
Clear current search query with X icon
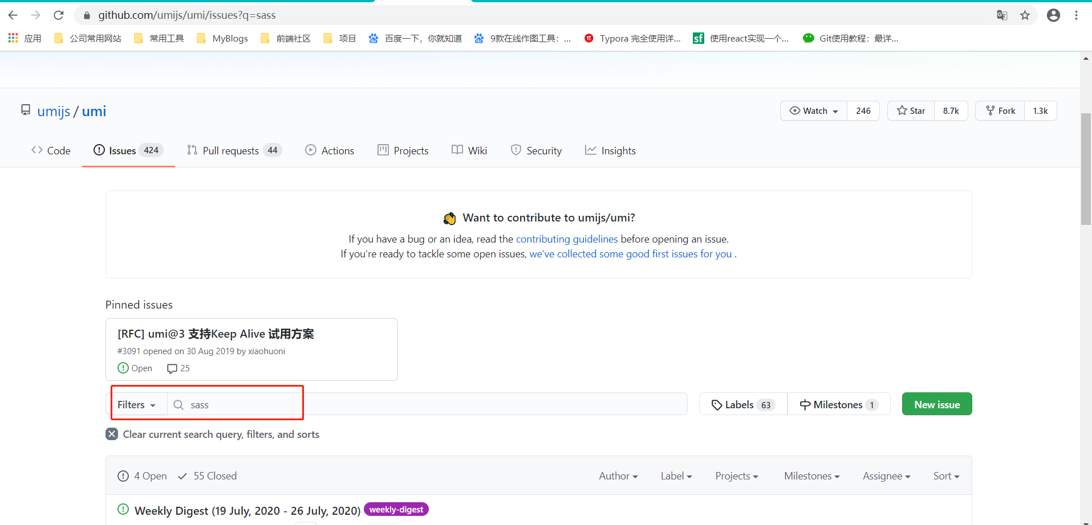112,434
